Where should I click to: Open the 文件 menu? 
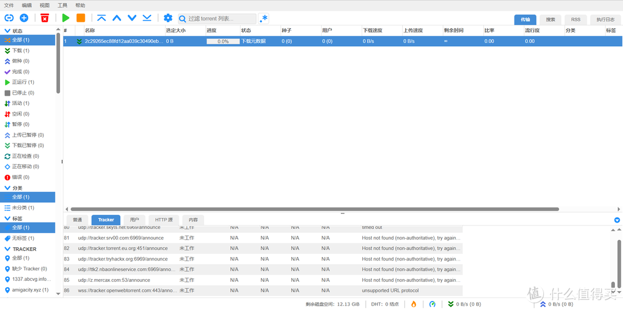(9, 6)
